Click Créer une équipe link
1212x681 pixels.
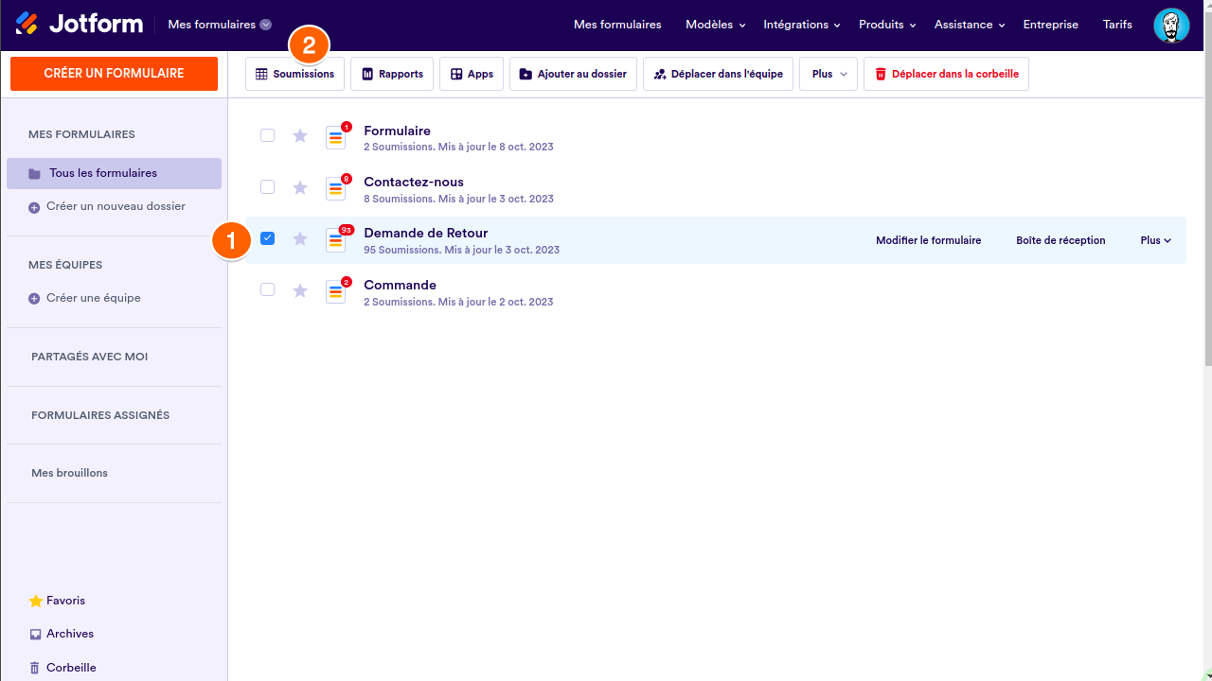93,298
